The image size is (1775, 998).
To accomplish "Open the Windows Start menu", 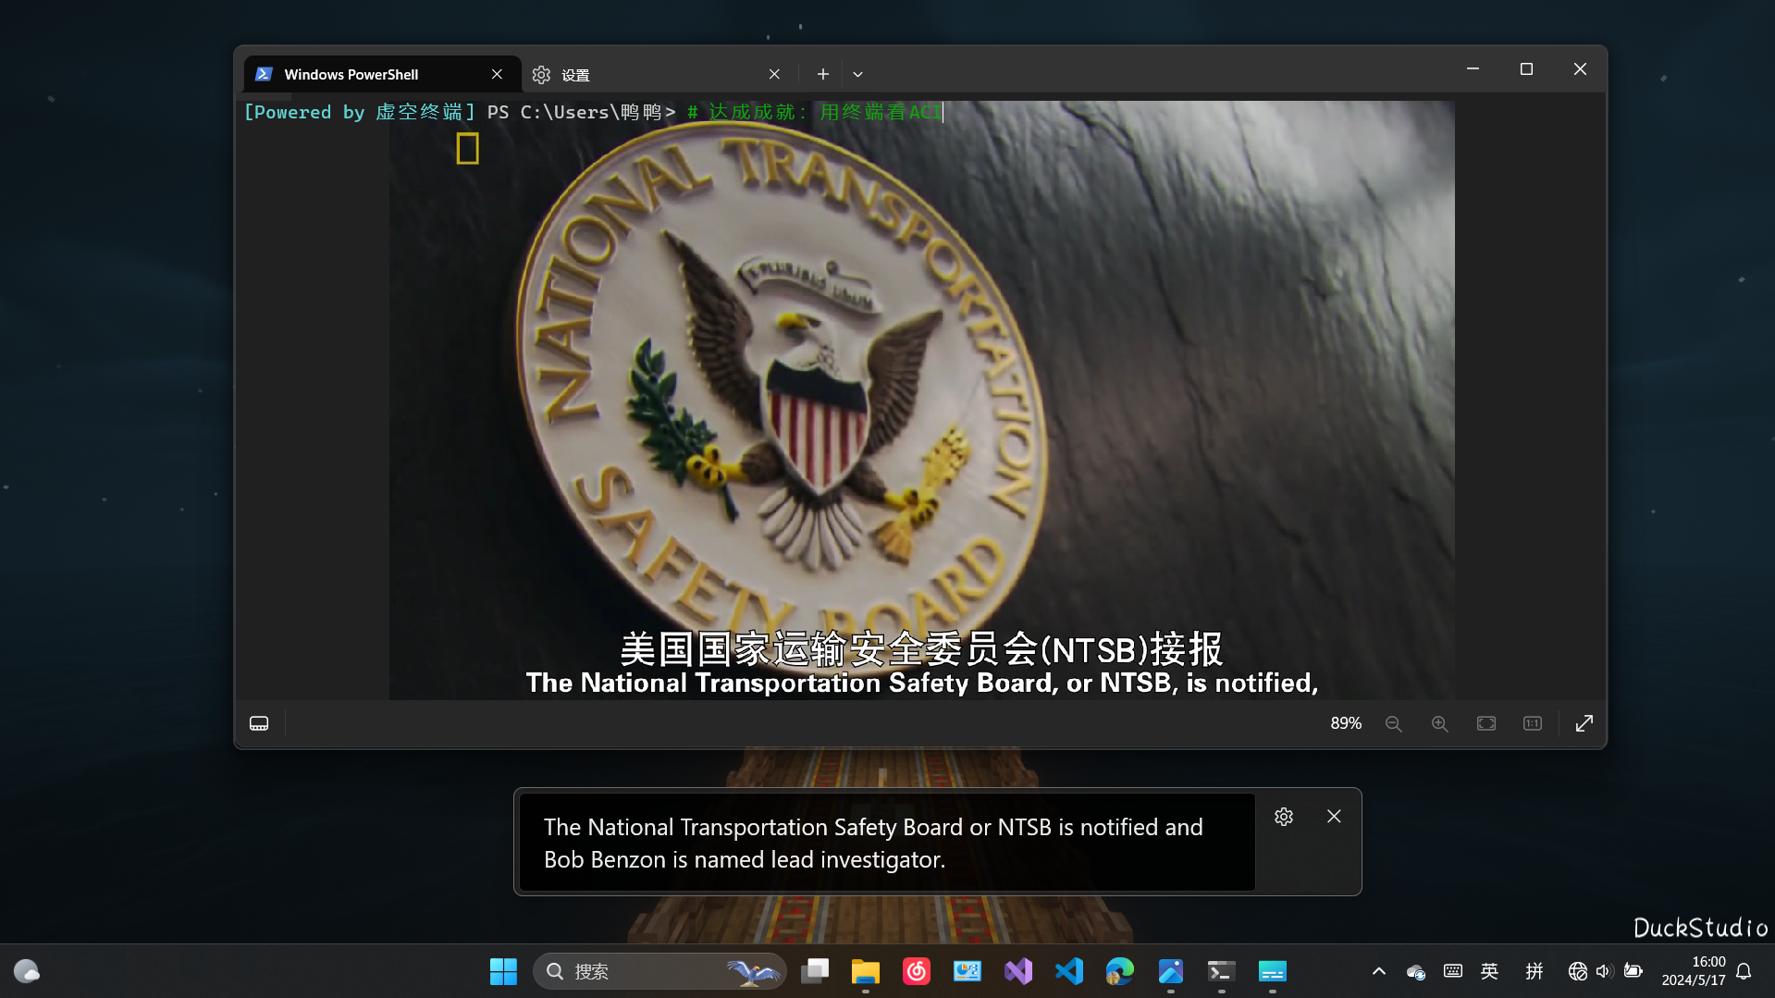I will (503, 971).
